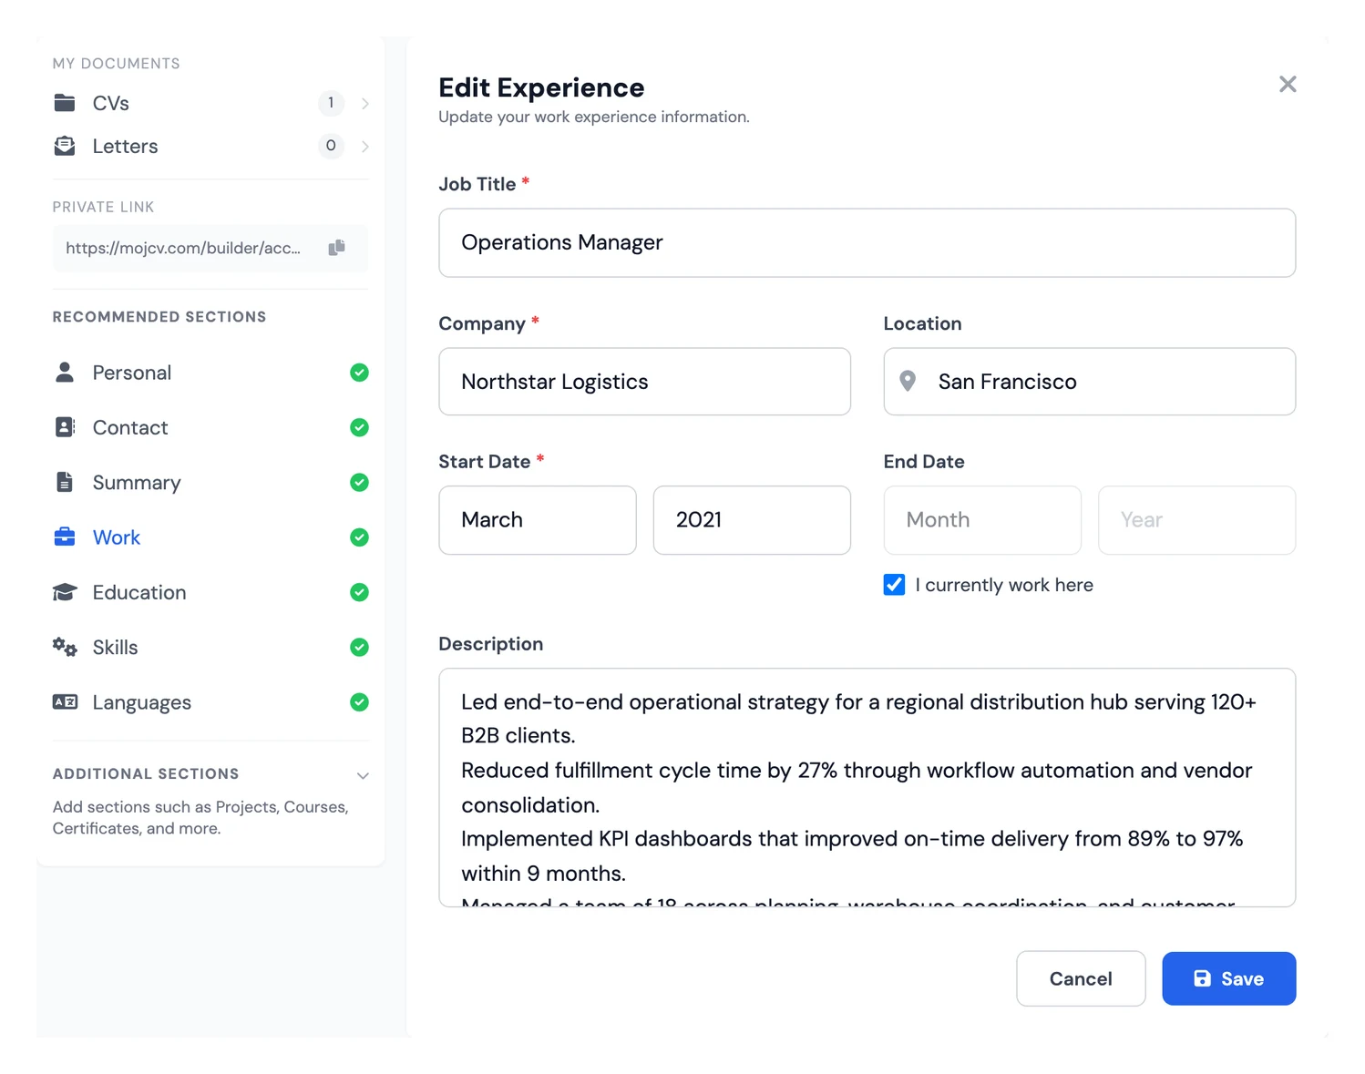Click the Letters envelope icon

[65, 146]
